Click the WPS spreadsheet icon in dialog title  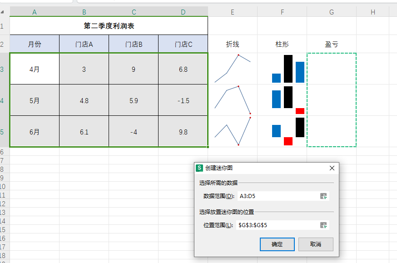point(199,168)
